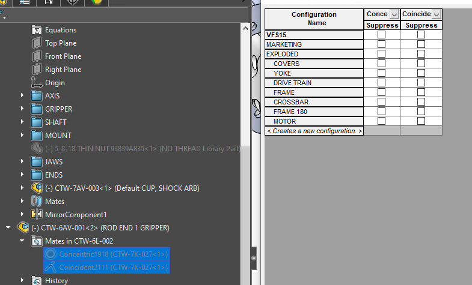Image resolution: width=472 pixels, height=285 pixels.
Task: Click the CTW-7AV-003 subassembly icon
Action: pos(36,188)
